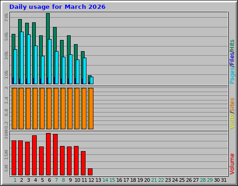Click the day 27 label on the axis
The height and width of the screenshot is (186, 238).
point(196,180)
